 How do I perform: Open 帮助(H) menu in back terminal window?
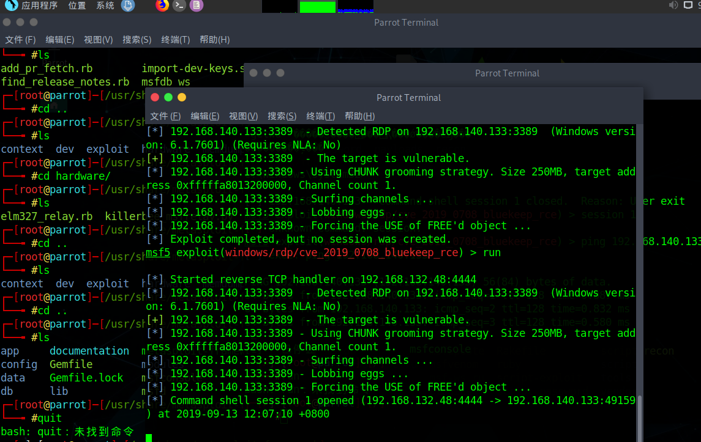click(x=215, y=40)
